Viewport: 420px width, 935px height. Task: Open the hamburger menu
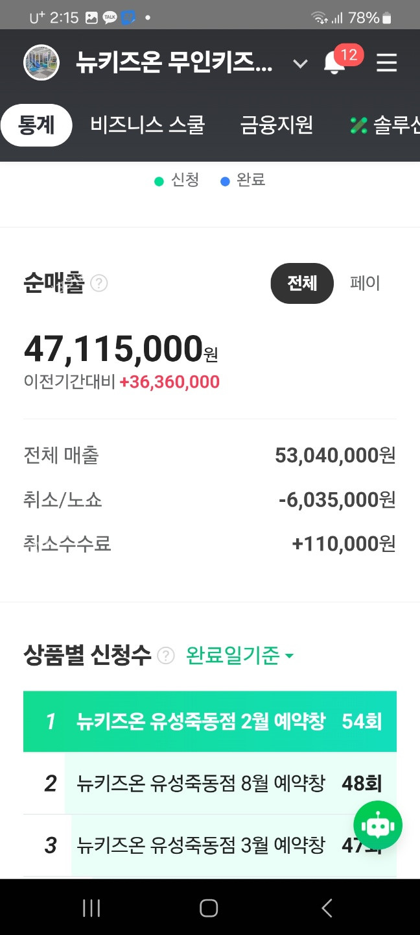(x=386, y=63)
